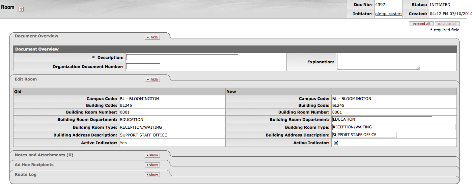This screenshot has height=186, width=472.
Task: Select the Edit Room tab header
Action: [26, 79]
